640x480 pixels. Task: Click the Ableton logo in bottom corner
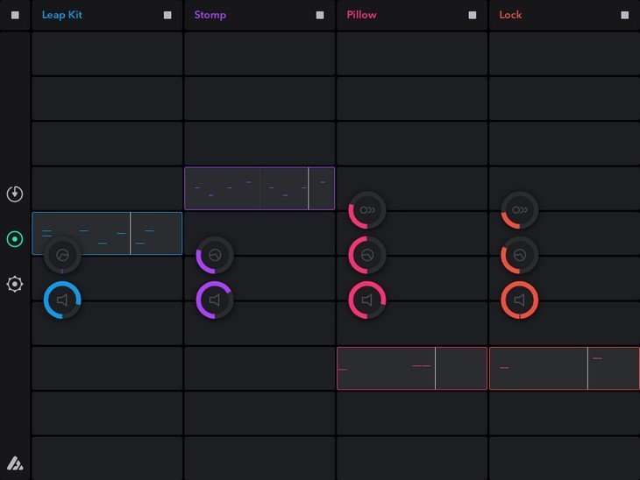[15, 463]
